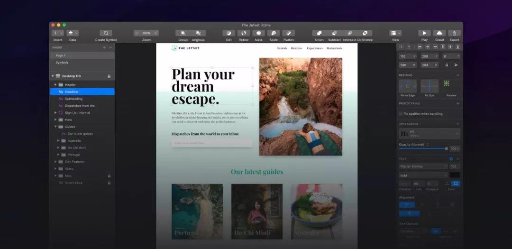Screen dimensions: 512x249
Task: Open the H1 text style dropdown
Action: pyautogui.click(x=430, y=134)
